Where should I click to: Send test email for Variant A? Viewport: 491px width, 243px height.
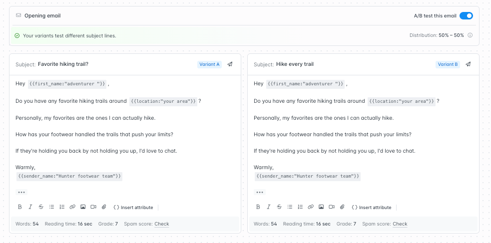(x=230, y=64)
